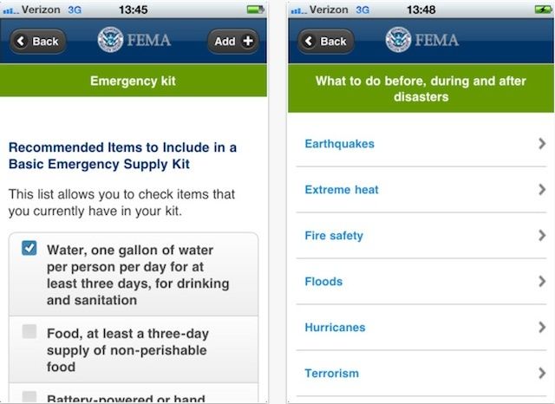555x404 pixels.
Task: Tap the Emergency kit green header
Action: pyautogui.click(x=133, y=81)
